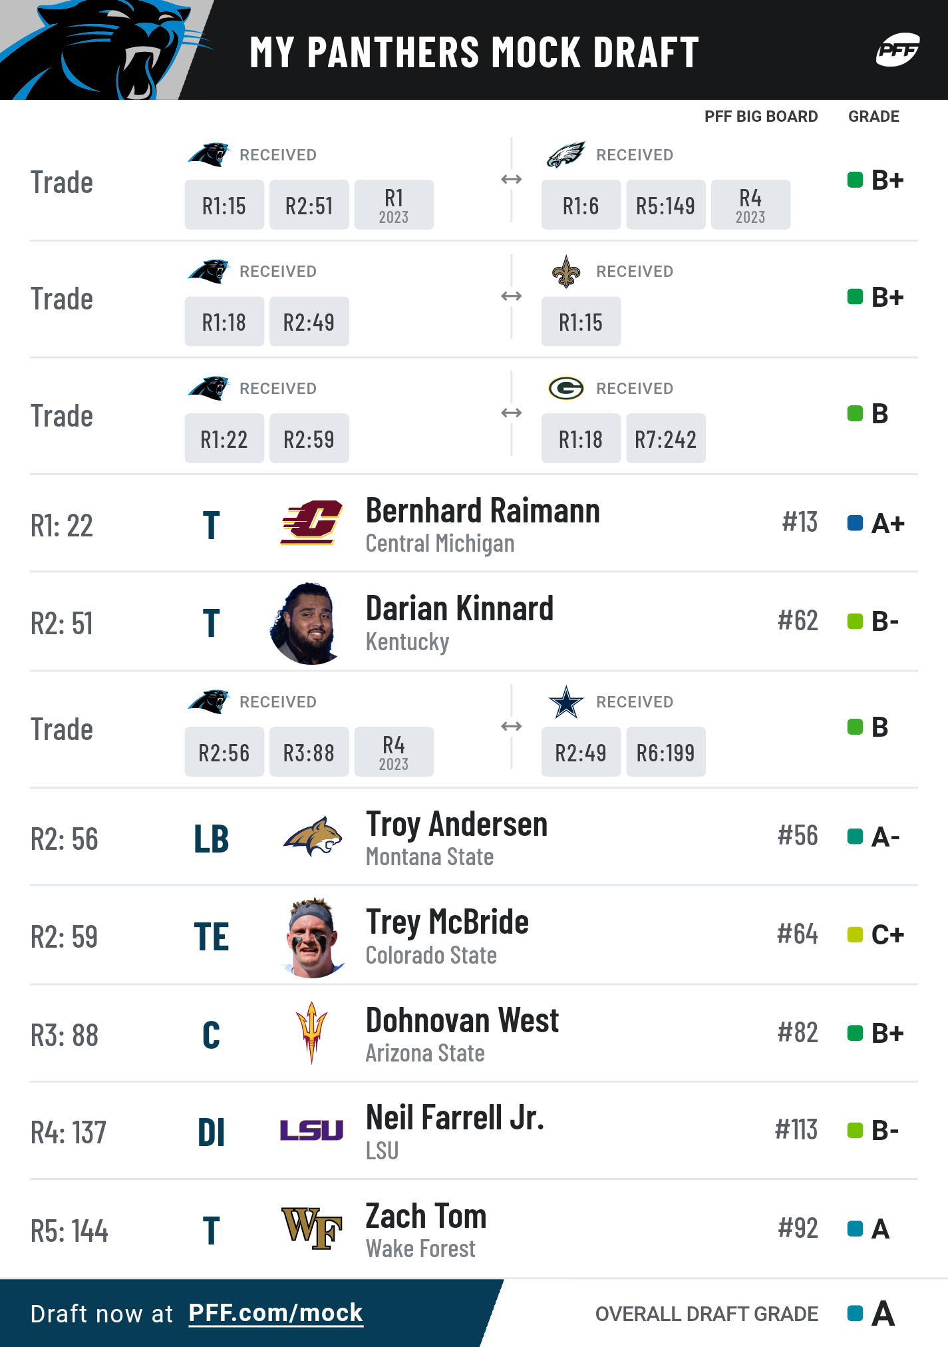This screenshot has height=1347, width=948.
Task: Click the Eagles logo in first trade
Action: 565,154
